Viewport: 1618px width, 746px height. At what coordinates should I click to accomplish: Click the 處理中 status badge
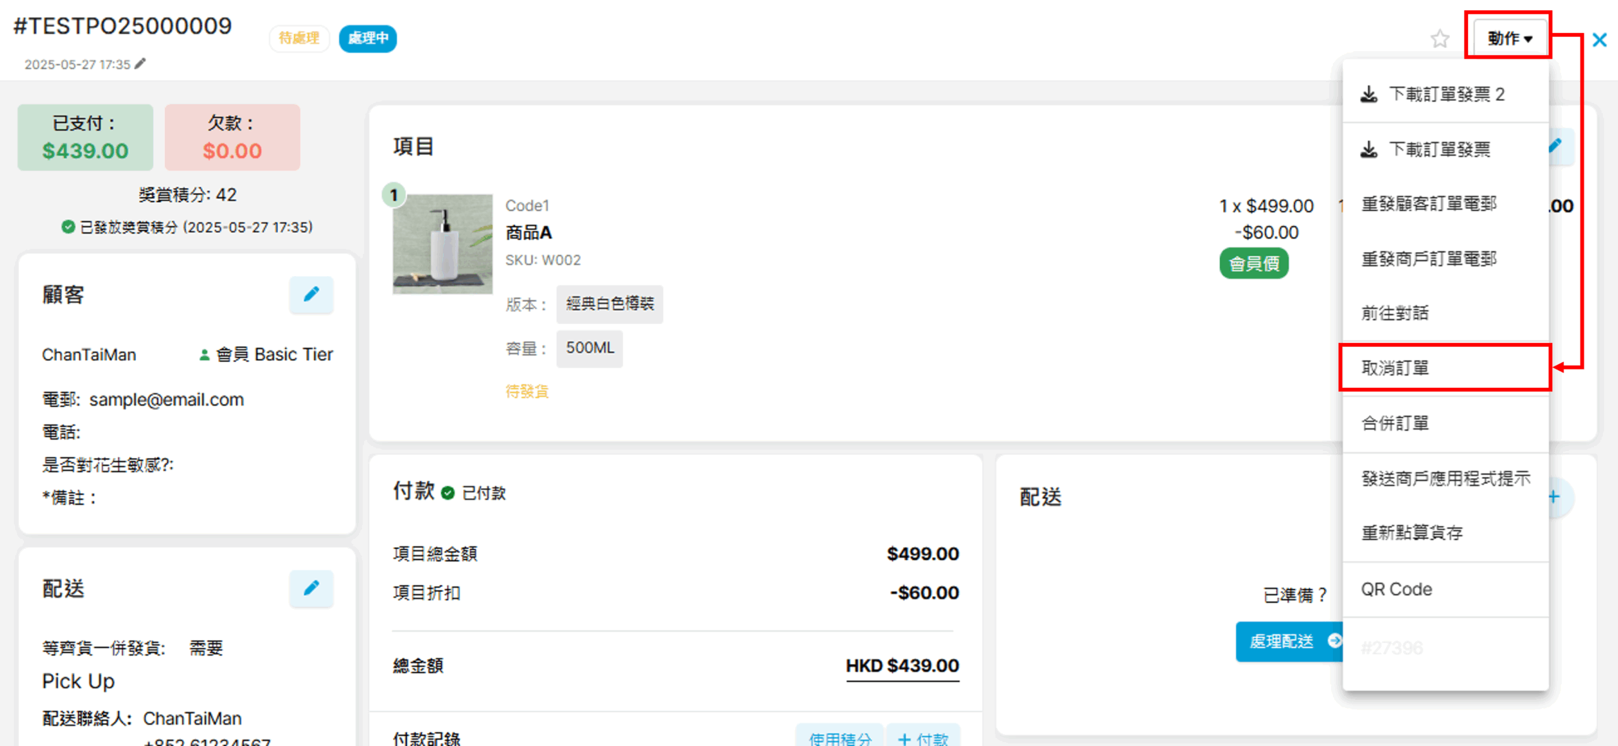tap(368, 39)
